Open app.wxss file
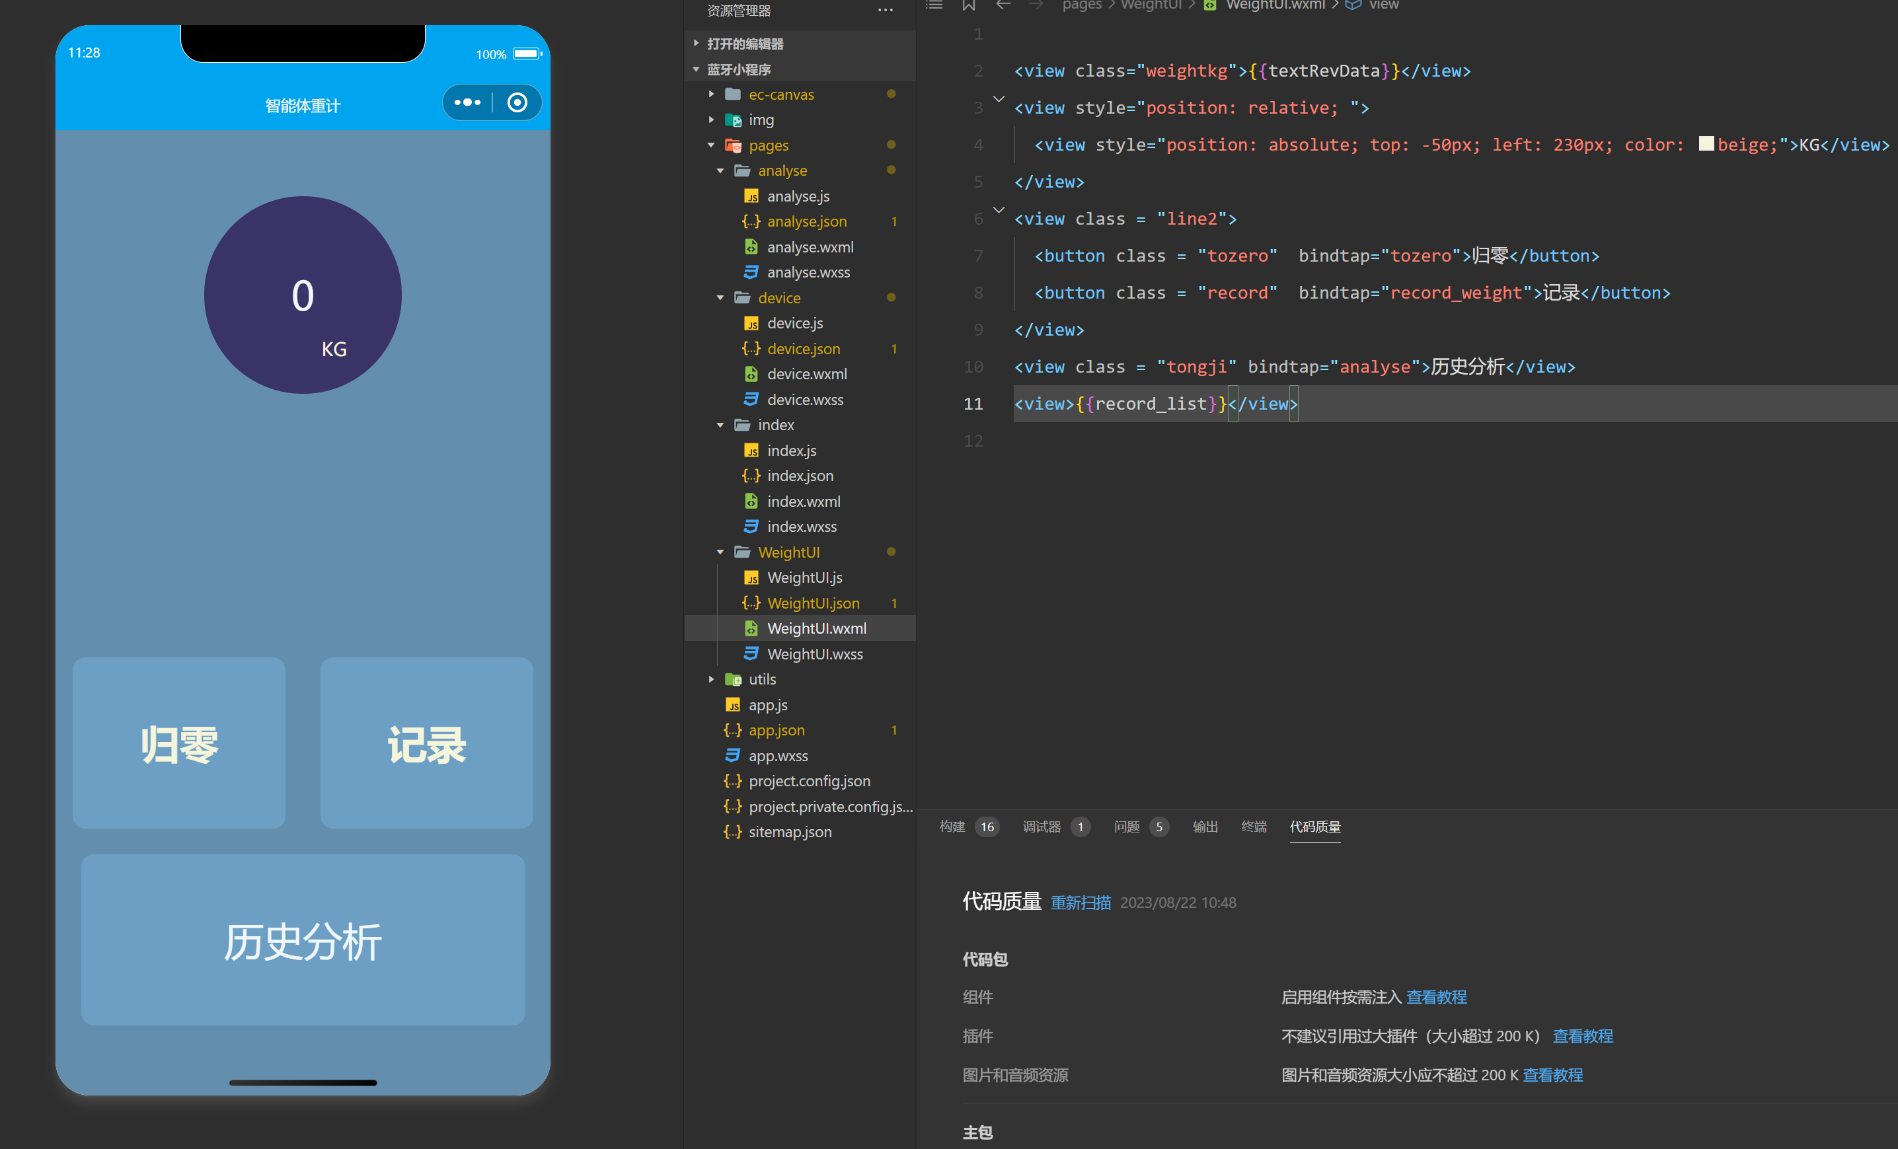1898x1149 pixels. (x=778, y=755)
